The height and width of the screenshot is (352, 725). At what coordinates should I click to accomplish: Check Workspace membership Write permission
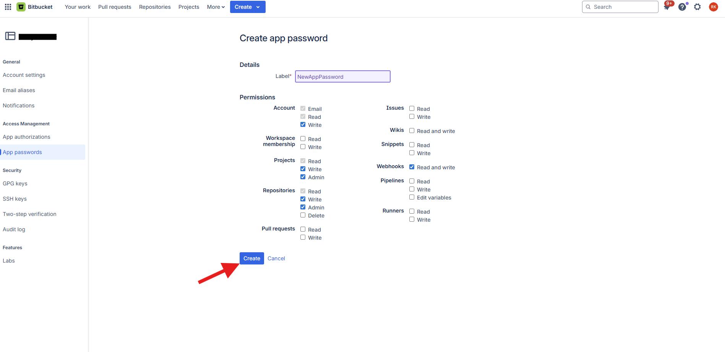pos(303,147)
